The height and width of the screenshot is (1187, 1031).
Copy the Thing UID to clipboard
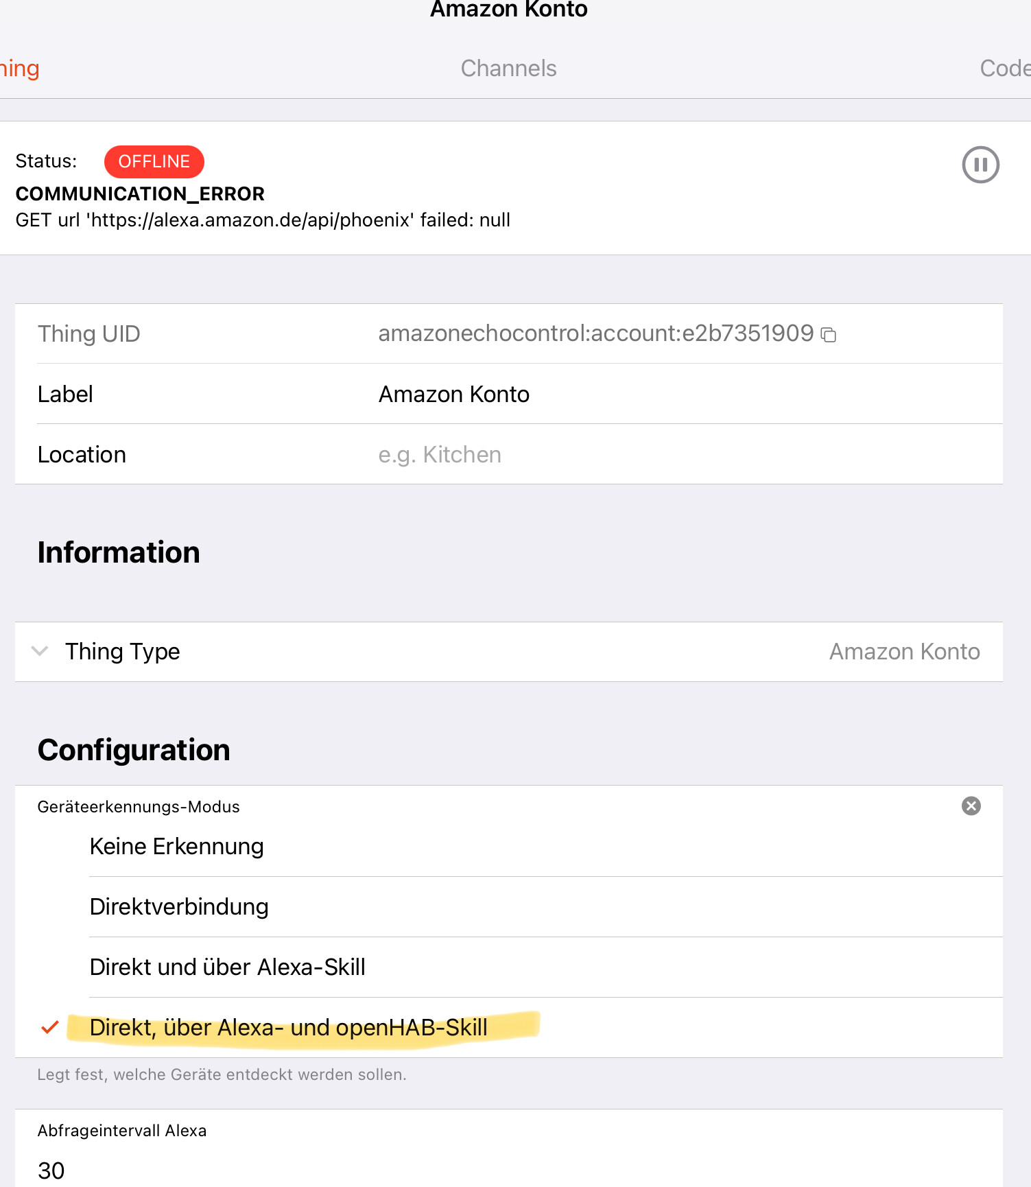click(829, 334)
